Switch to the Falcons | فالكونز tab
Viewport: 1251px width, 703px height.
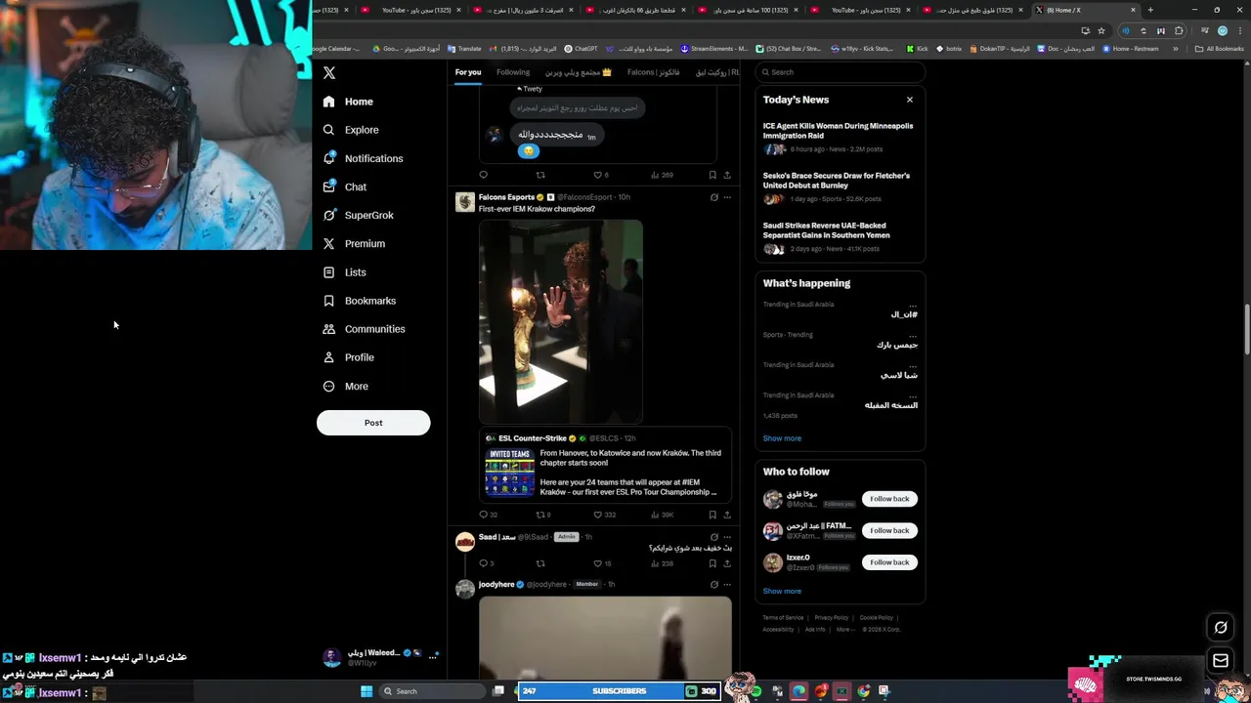[653, 72]
